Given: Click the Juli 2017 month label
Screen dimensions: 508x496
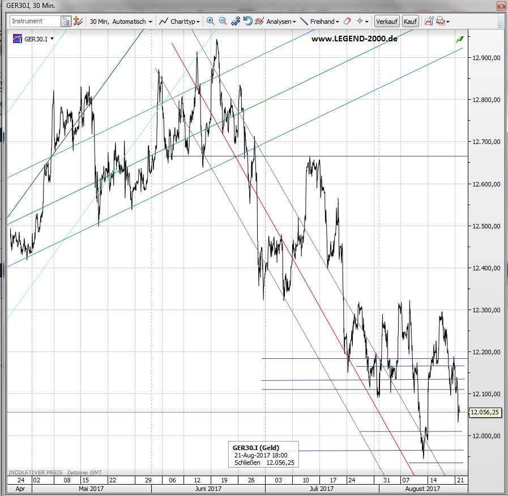Looking at the screenshot, I should 321,488.
